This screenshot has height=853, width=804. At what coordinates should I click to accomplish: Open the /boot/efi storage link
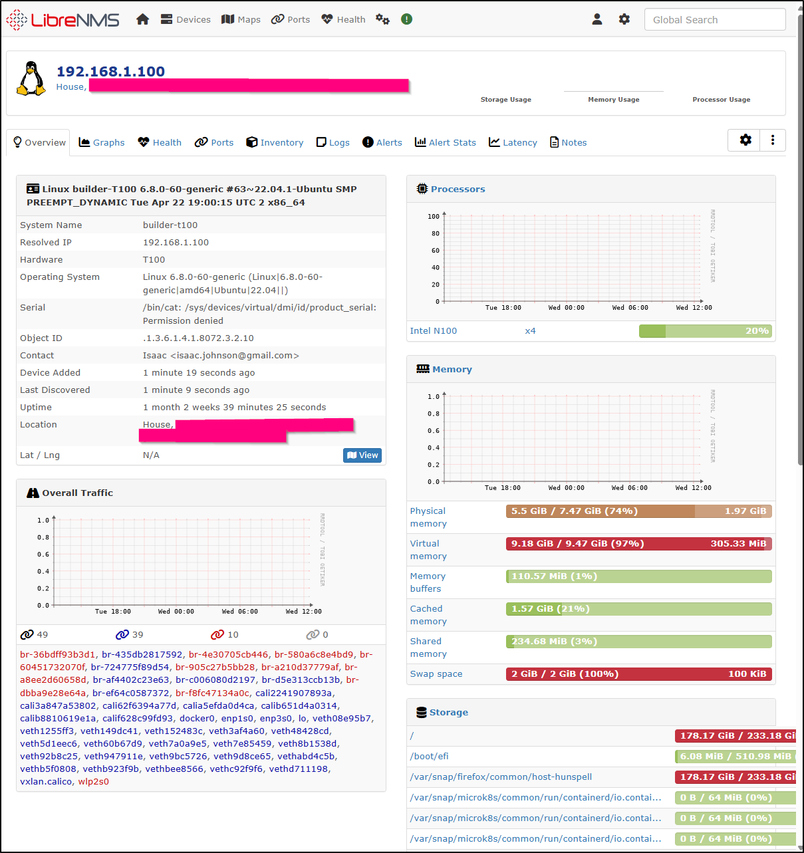pyautogui.click(x=429, y=757)
